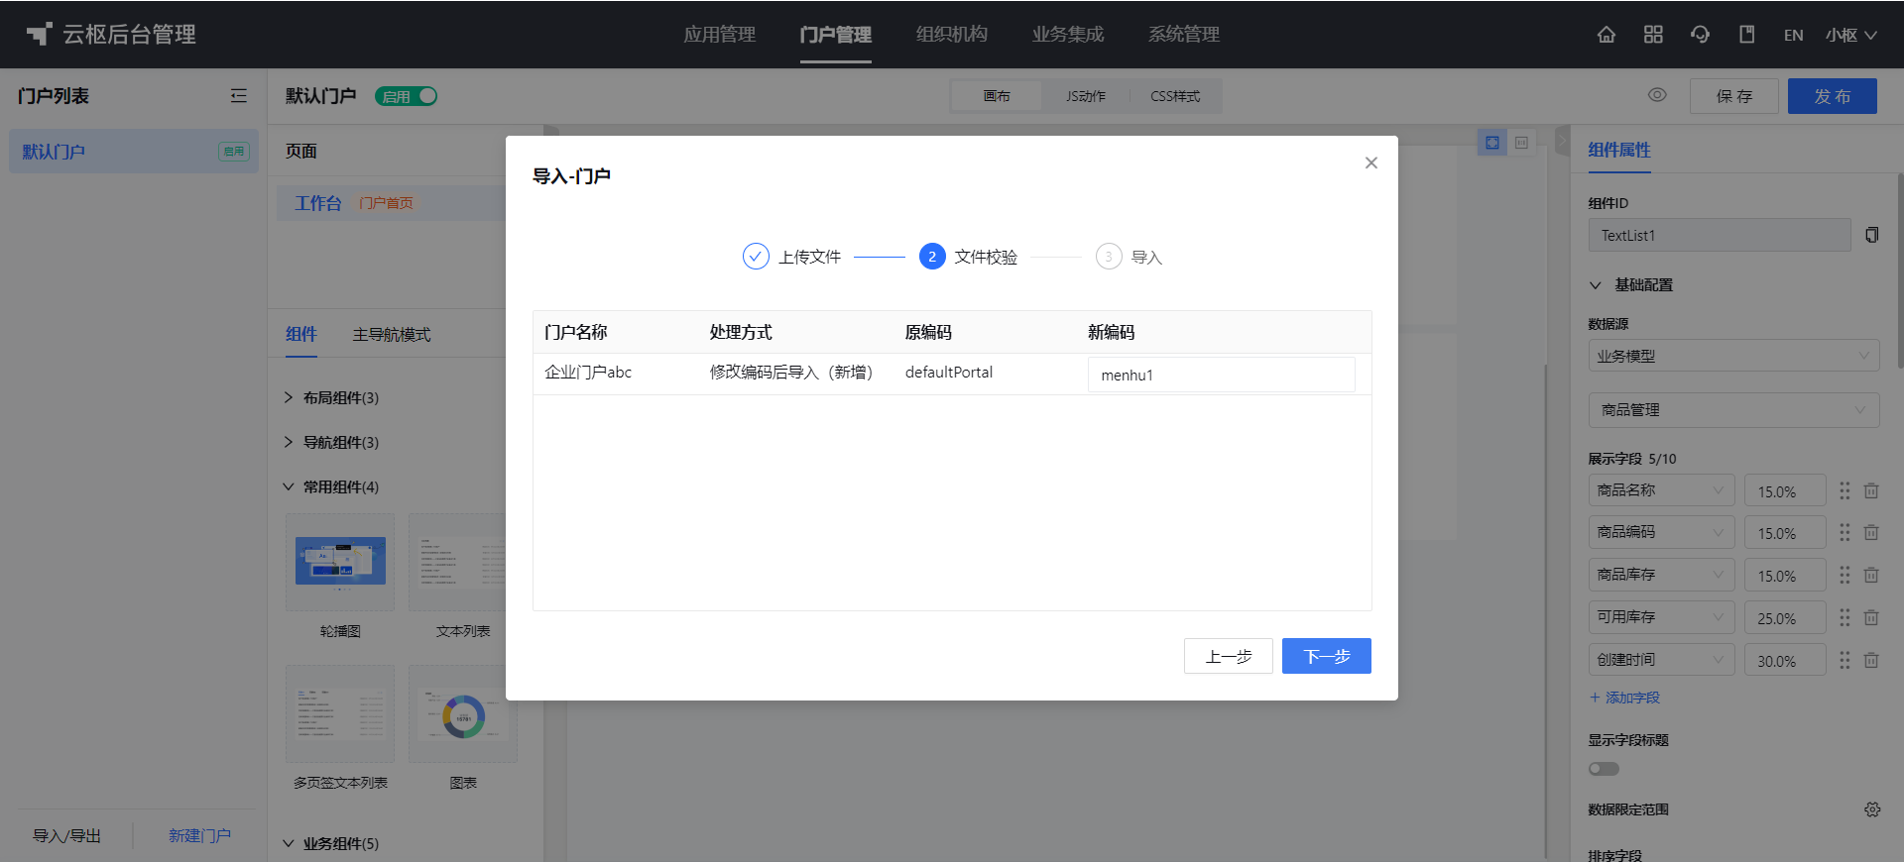Delete the 可用库存 field row
Viewport: 1904px width, 862px height.
pos(1871,617)
